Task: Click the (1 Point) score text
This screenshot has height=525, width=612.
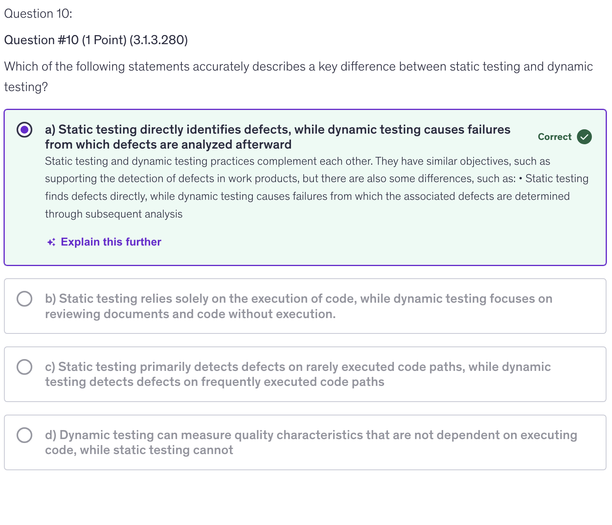Action: [104, 40]
